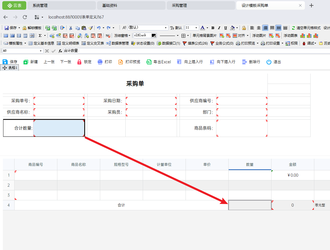Viewport: 330px width, 250px height.
Task: Open 对齐 background image align dropdown
Action: tap(247, 36)
